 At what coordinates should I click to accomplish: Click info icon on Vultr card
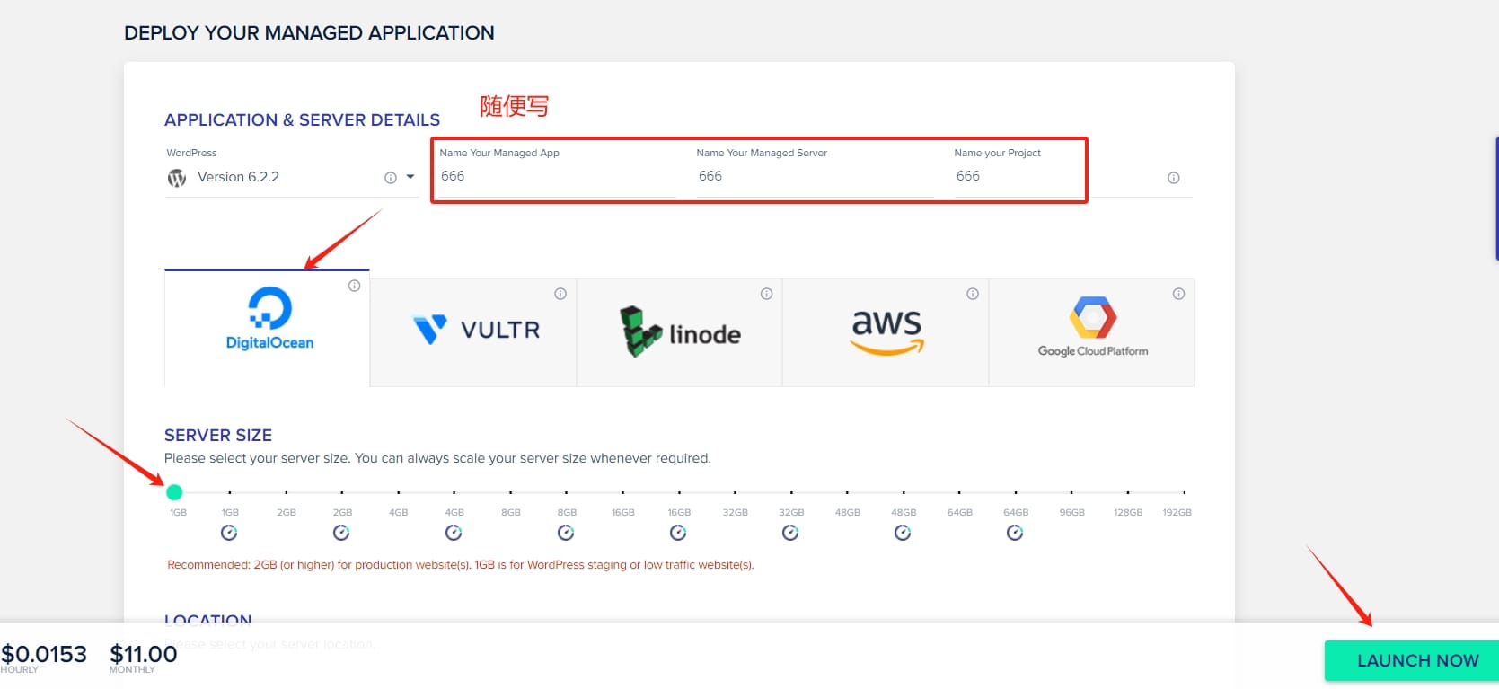click(560, 294)
